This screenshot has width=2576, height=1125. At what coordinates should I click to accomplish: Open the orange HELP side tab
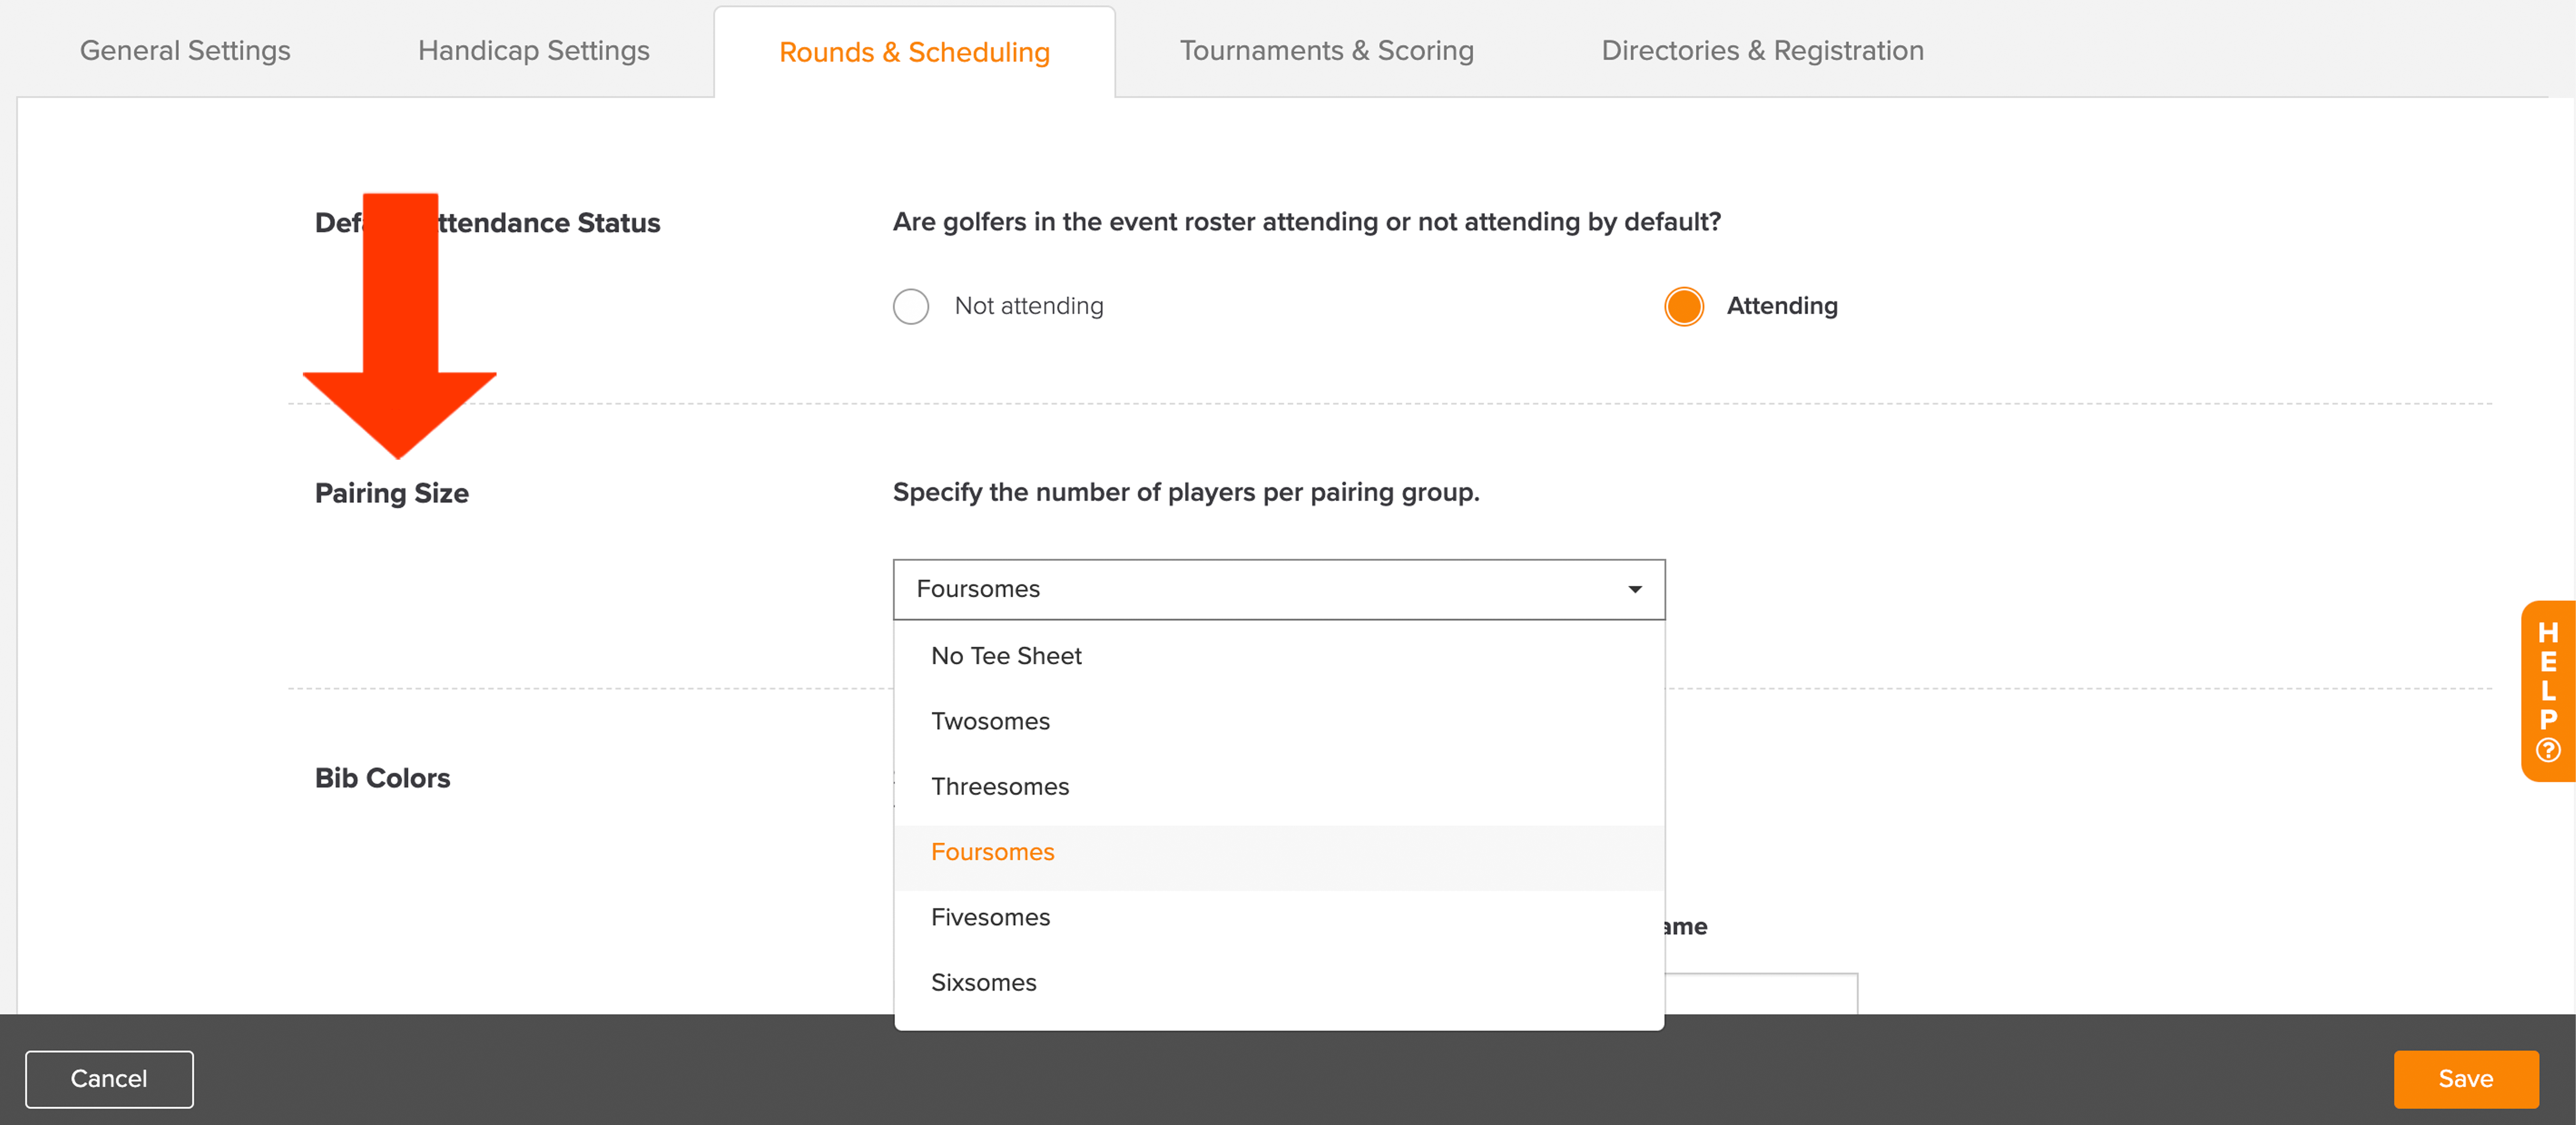(x=2547, y=691)
